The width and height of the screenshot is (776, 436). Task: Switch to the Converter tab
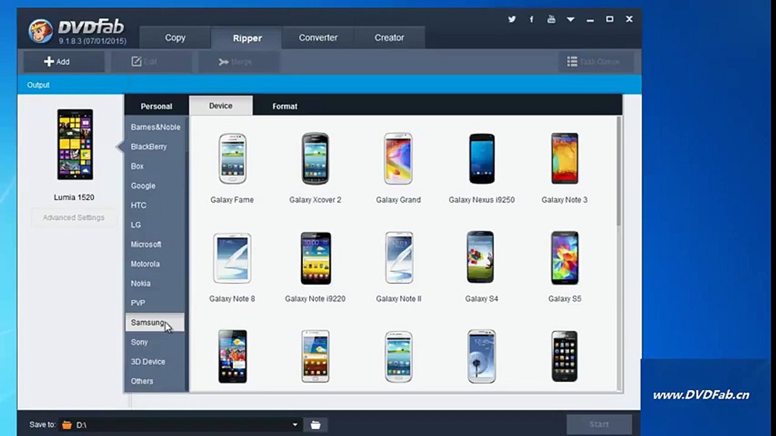pyautogui.click(x=318, y=38)
